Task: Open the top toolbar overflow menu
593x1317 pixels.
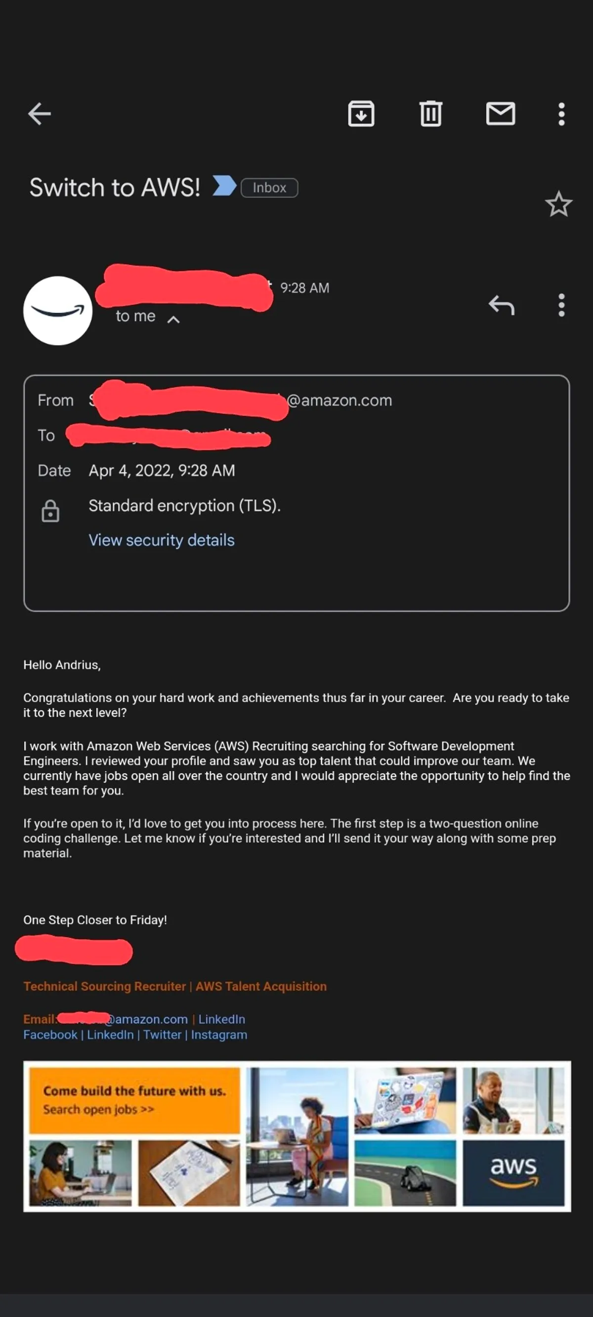Action: click(x=561, y=114)
